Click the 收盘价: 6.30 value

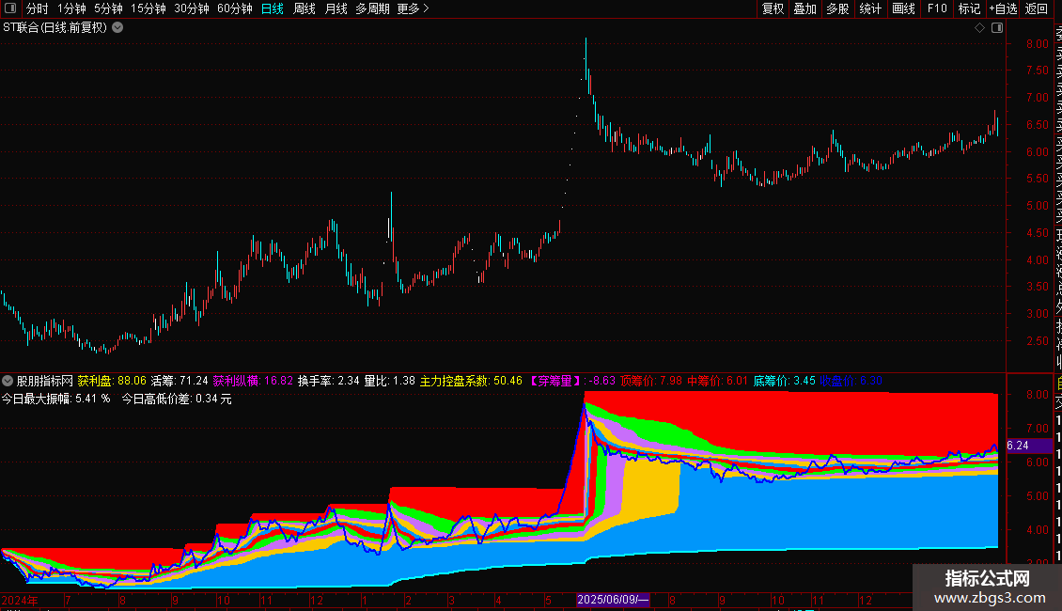coord(851,381)
